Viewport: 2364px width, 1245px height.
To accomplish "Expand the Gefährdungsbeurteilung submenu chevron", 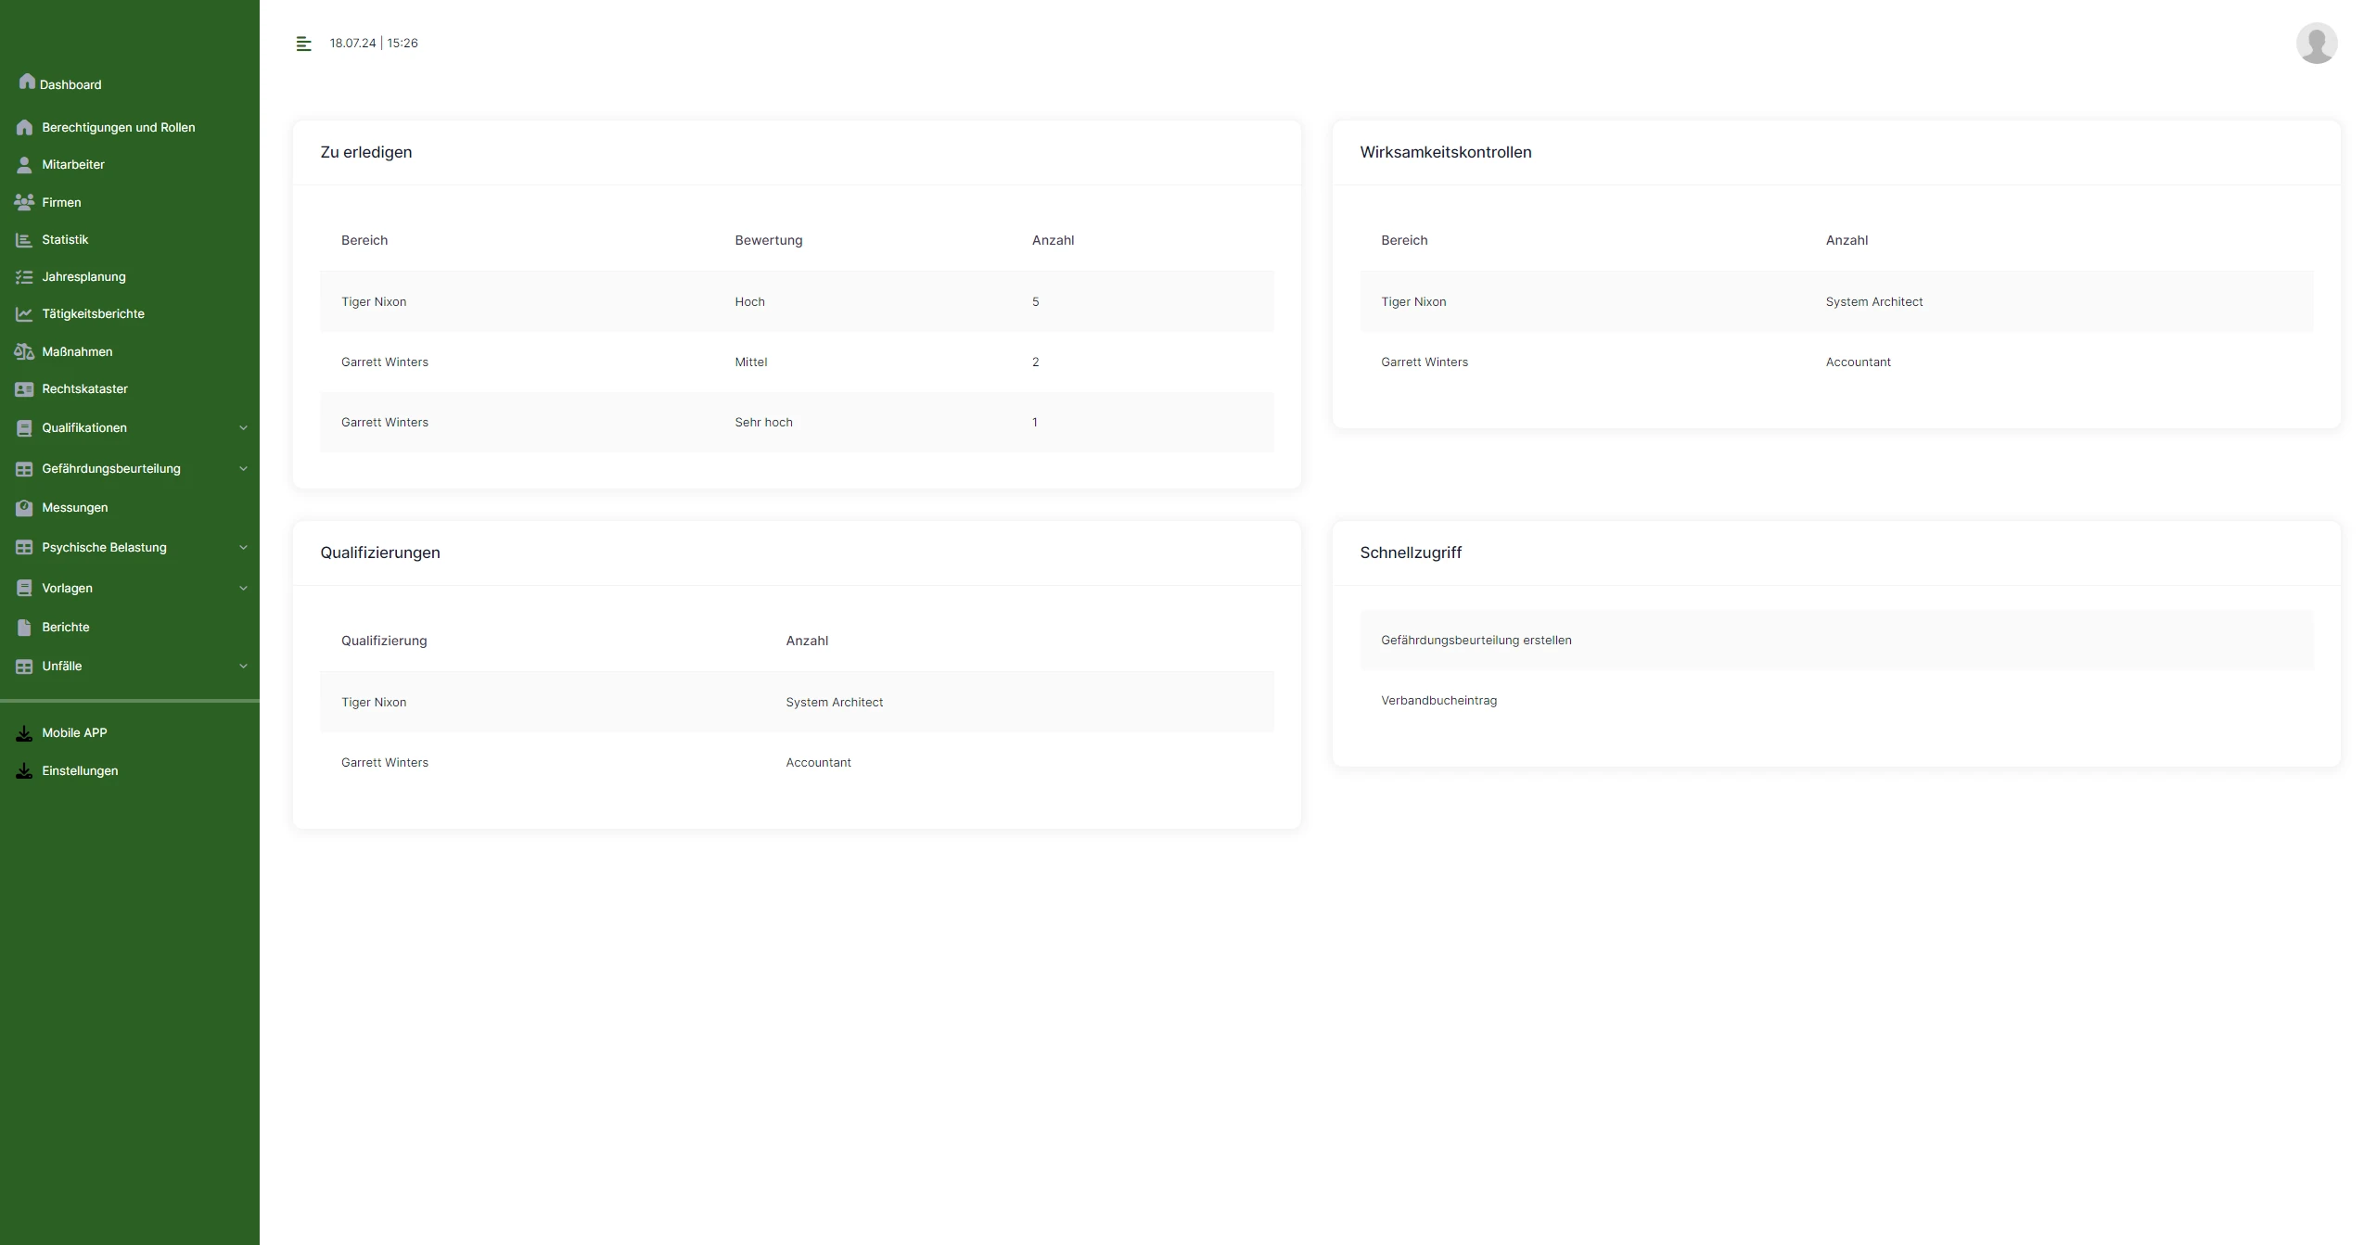I will tap(243, 469).
